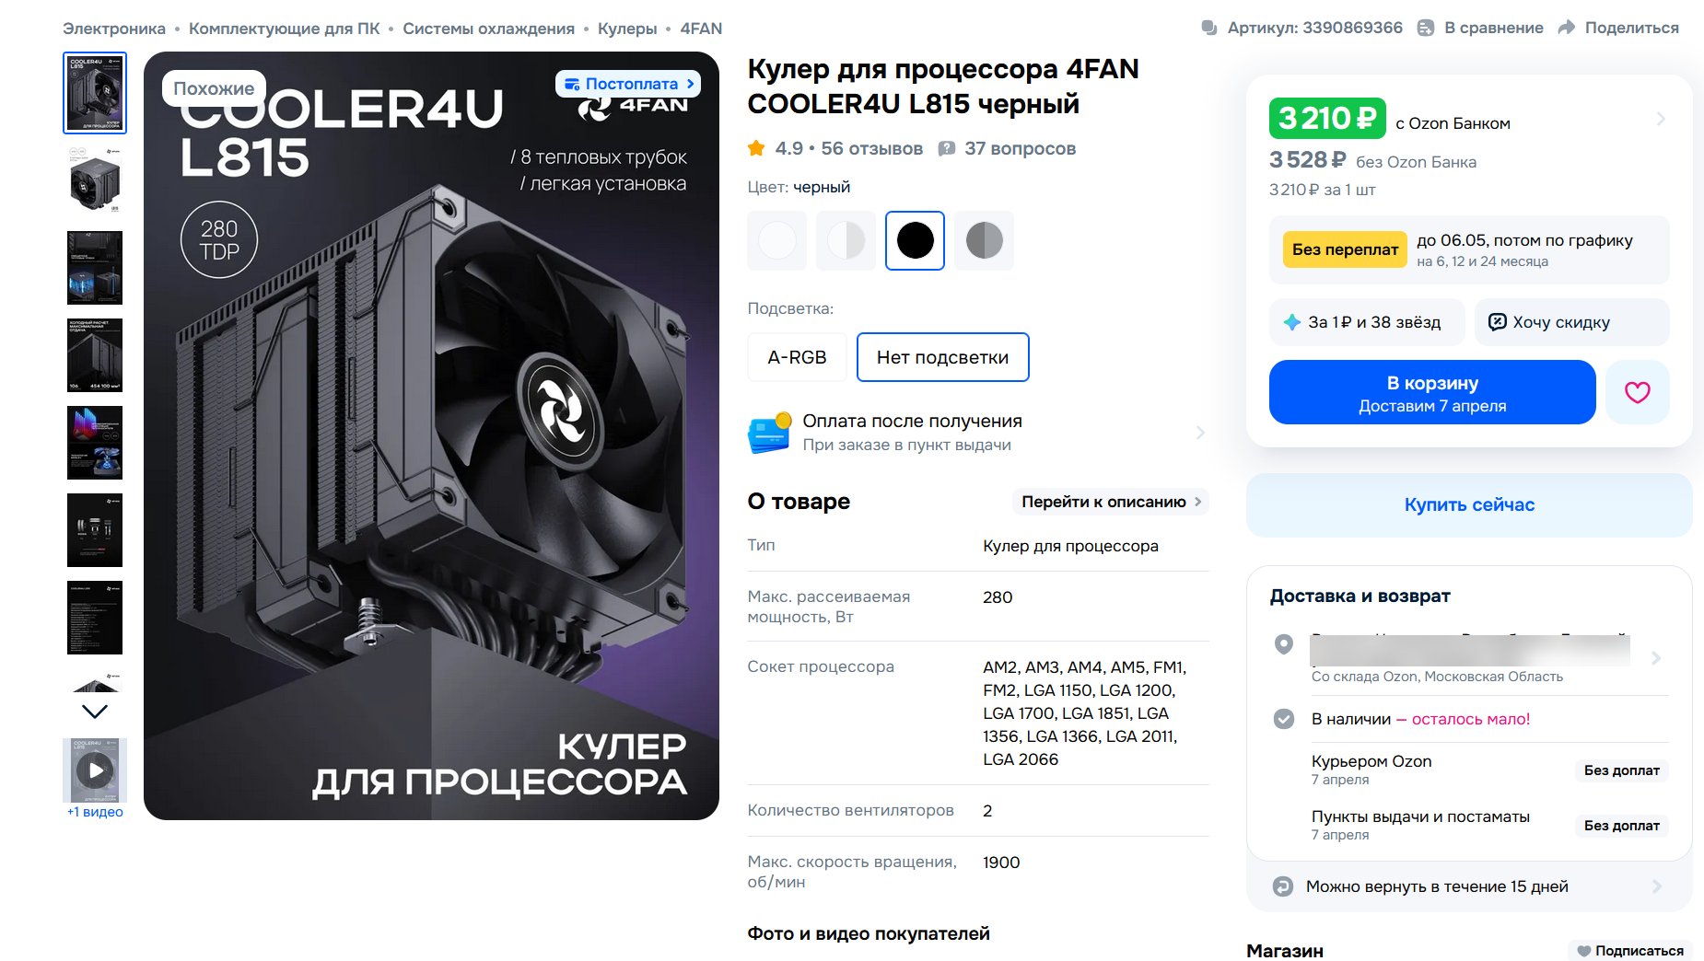Click Купить сейчас button

pyautogui.click(x=1469, y=504)
